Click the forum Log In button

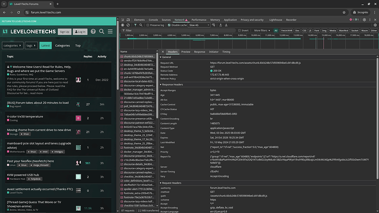(81, 32)
